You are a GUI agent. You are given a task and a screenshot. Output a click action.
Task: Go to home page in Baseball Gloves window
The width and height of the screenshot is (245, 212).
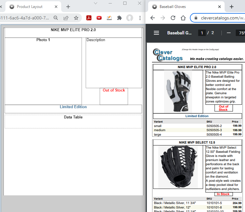pos(183,18)
